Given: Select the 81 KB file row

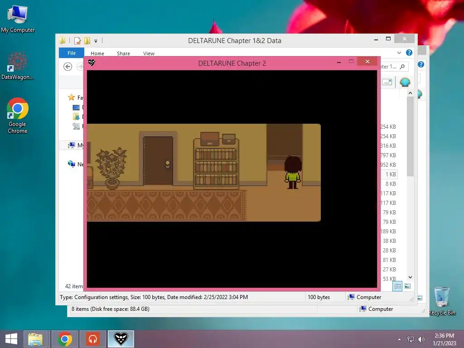Looking at the screenshot, I should 389,260.
